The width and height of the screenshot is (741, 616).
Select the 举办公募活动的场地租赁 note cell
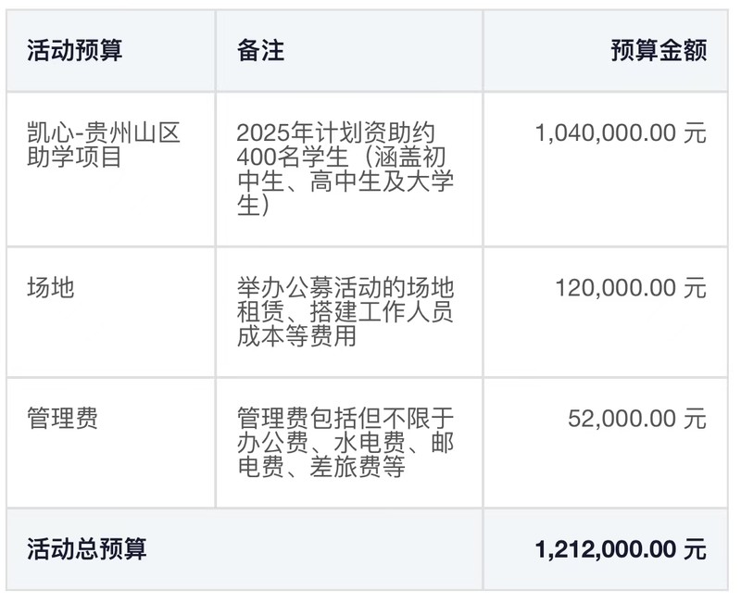click(x=345, y=311)
